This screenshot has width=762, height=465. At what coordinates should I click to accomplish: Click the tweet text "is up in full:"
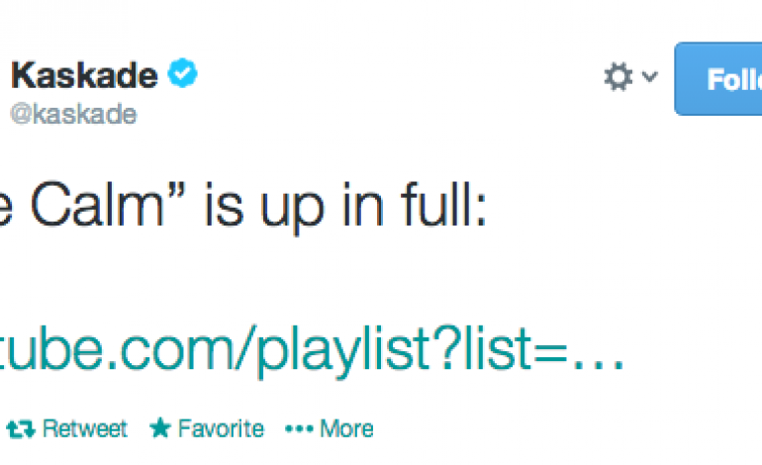[346, 211]
